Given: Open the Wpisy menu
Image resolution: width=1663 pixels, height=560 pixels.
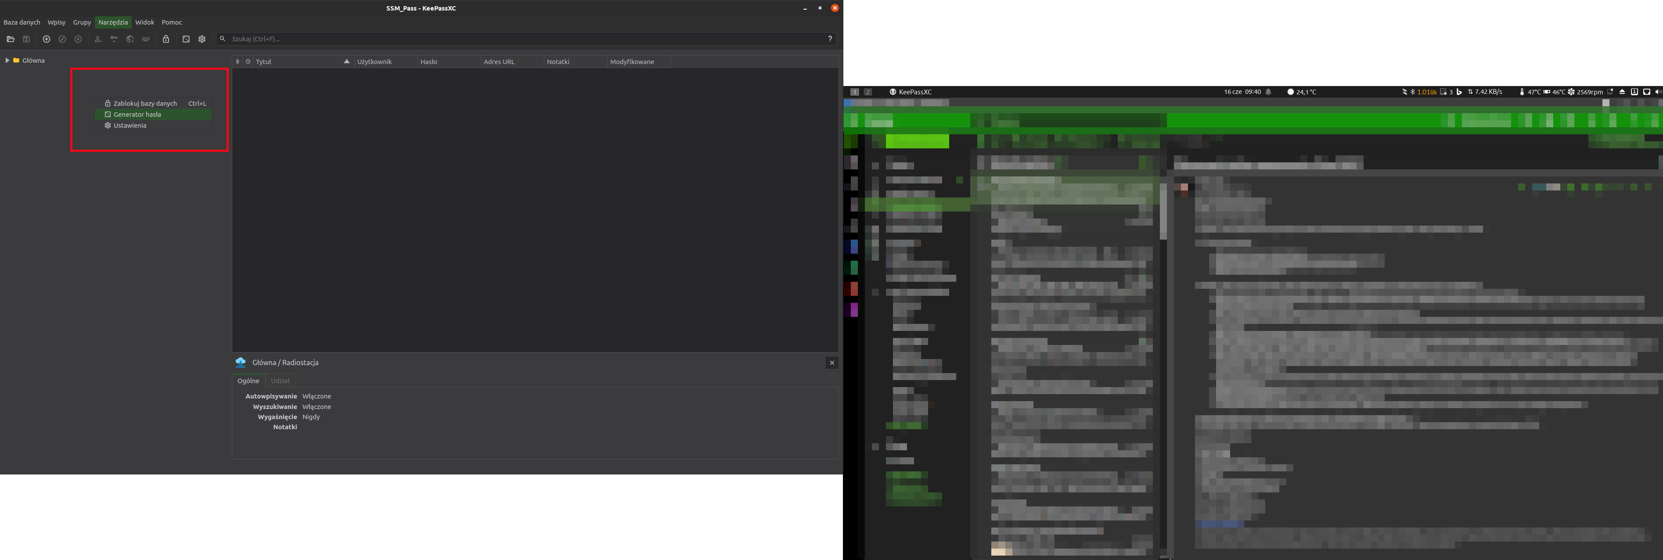Looking at the screenshot, I should 57,22.
